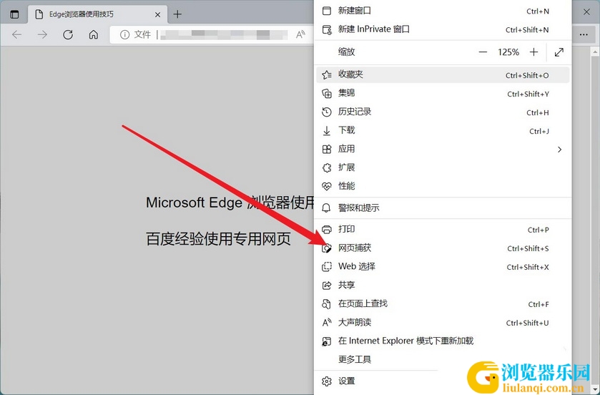Open a new tab with plus button

pos(177,14)
